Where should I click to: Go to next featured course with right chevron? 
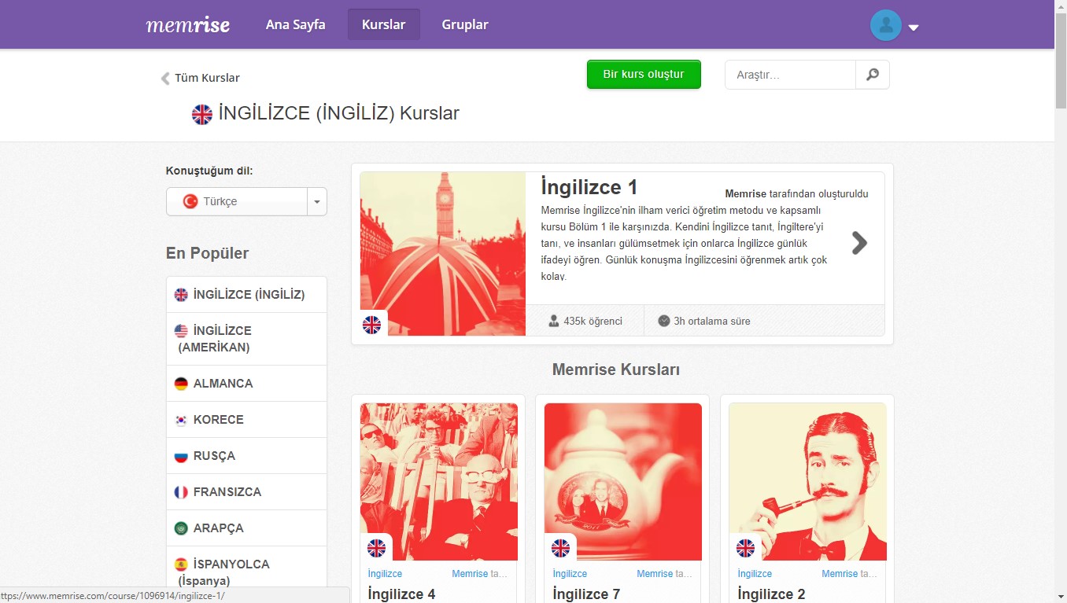point(859,243)
